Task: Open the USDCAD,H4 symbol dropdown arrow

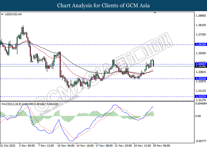Action: tap(2, 14)
